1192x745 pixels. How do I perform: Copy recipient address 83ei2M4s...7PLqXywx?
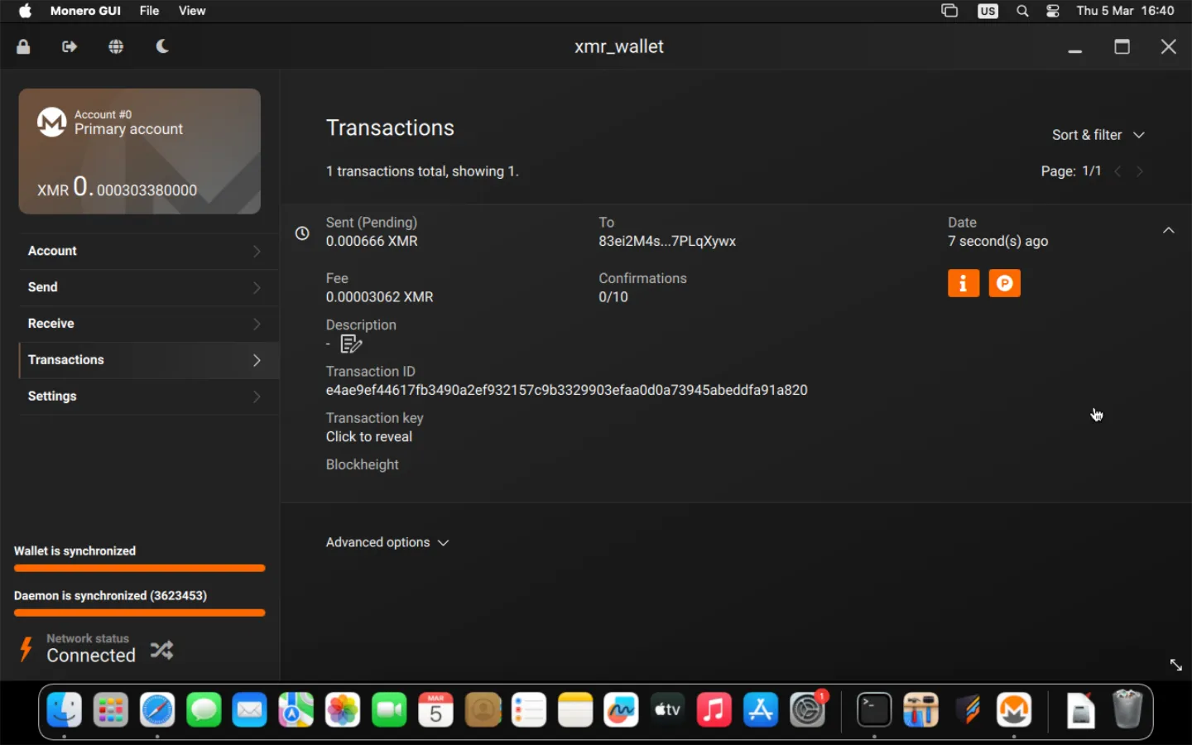tap(667, 242)
